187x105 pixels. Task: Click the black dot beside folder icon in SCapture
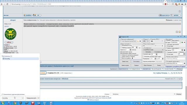coord(140,41)
